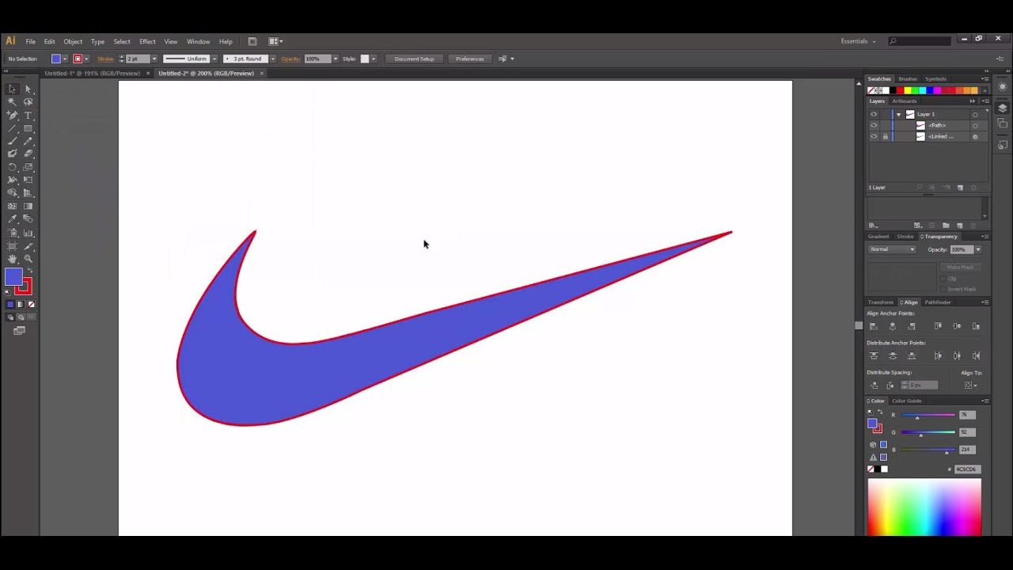Image resolution: width=1013 pixels, height=570 pixels.
Task: Select the Paintbrush tool
Action: 13,141
